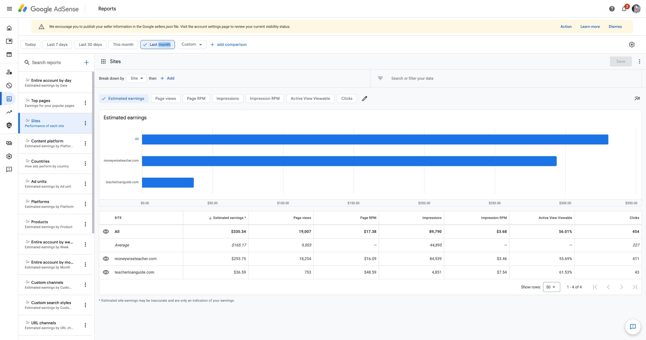Open Entire account by day report
Viewport: 646px width, 340px height.
click(x=55, y=83)
